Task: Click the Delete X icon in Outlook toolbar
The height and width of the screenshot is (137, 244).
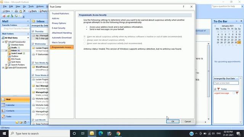Action: [x=24, y=11]
